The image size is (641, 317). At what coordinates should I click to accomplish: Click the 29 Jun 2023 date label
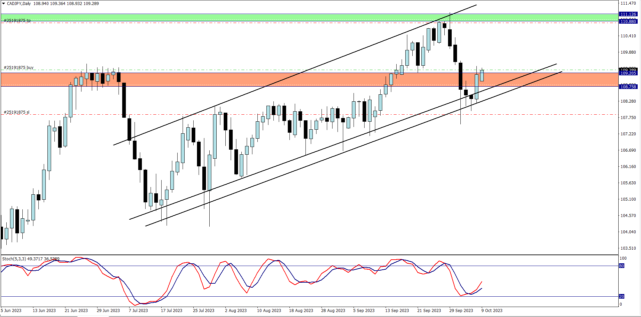[x=108, y=311]
